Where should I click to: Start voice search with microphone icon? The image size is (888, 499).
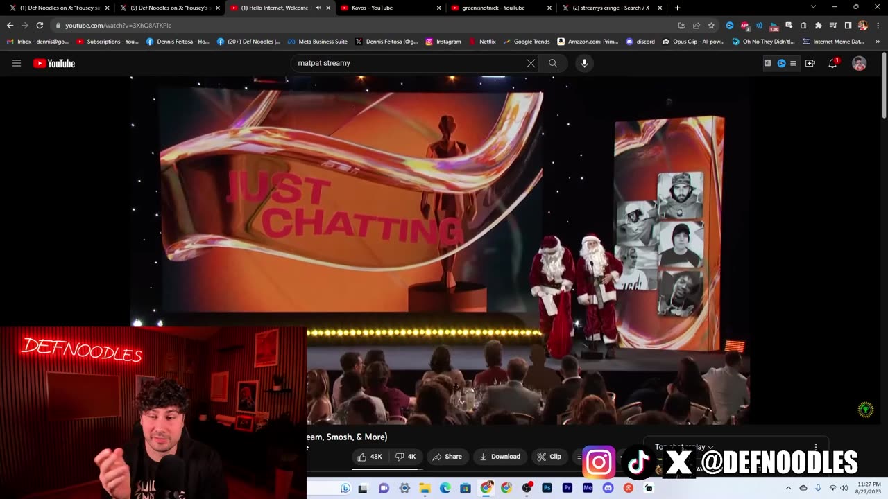coord(584,63)
